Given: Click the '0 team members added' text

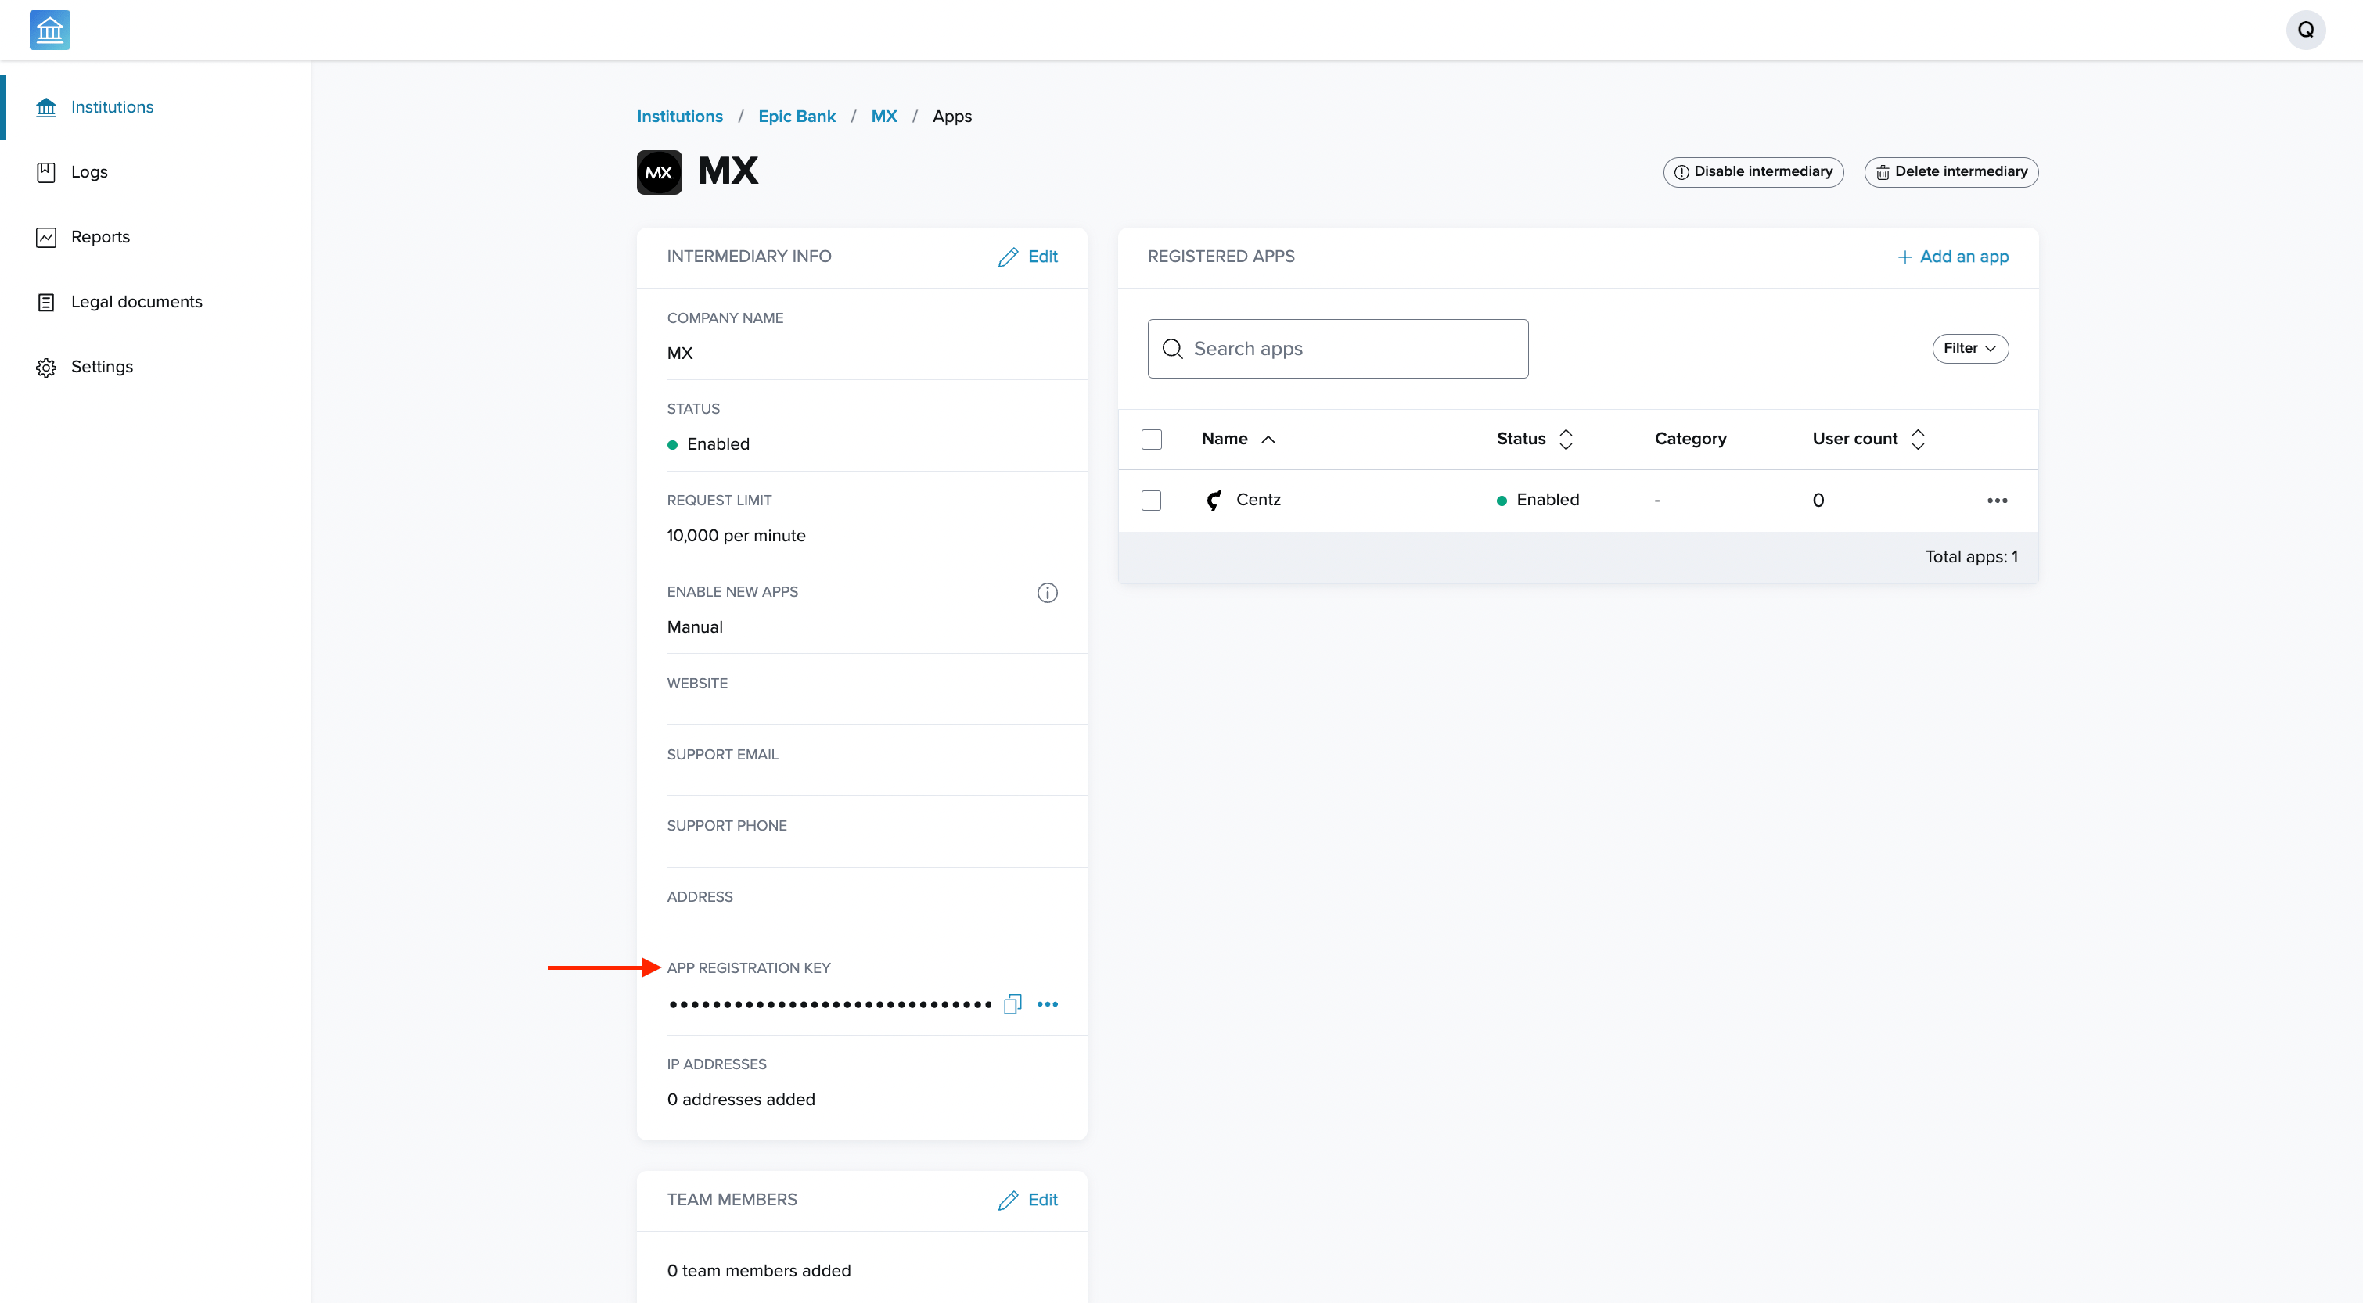Looking at the screenshot, I should (759, 1271).
